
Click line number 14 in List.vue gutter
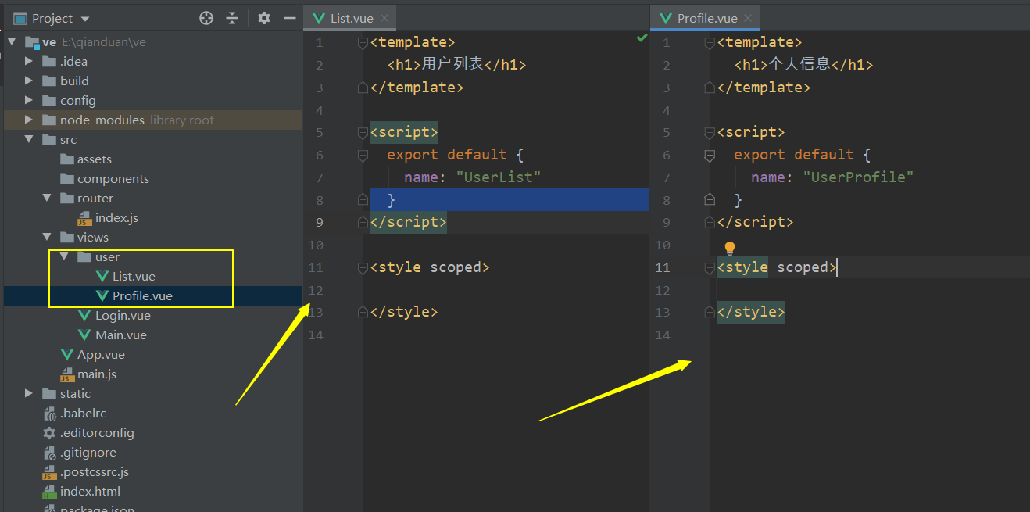315,335
